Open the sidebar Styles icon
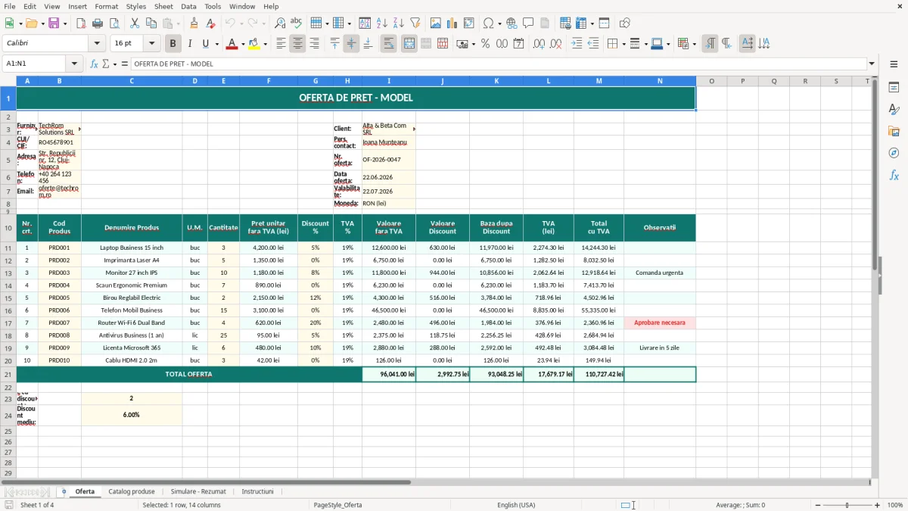Image resolution: width=908 pixels, height=511 pixels. pyautogui.click(x=894, y=109)
